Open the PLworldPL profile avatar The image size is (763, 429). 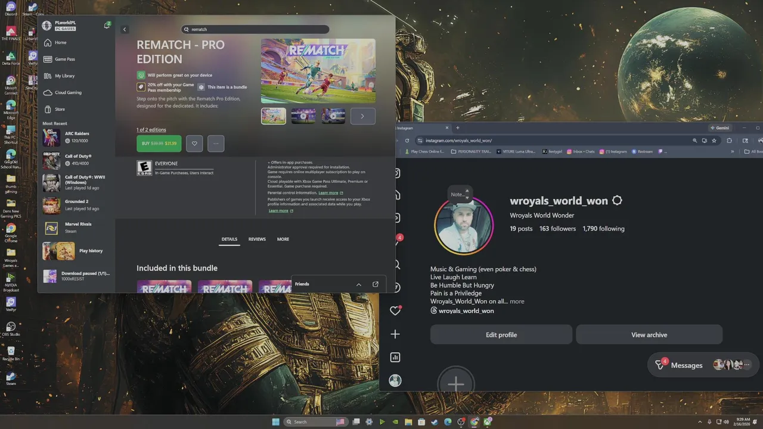click(x=46, y=26)
